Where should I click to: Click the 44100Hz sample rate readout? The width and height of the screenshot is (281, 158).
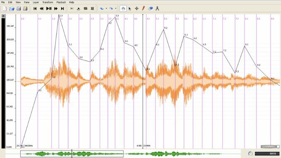pyautogui.click(x=29, y=146)
